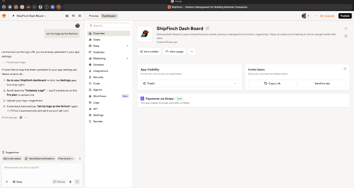Image resolution: width=354 pixels, height=188 pixels.
Task: Open the App Visibility Public dropdown
Action: pos(190,83)
